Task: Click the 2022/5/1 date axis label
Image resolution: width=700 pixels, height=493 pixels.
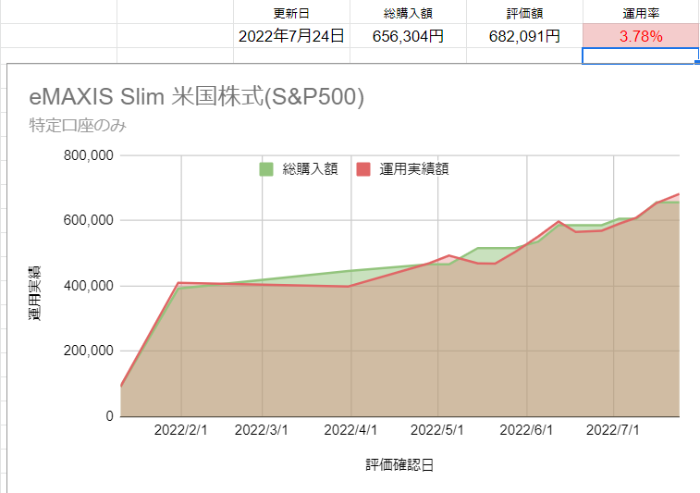Action: click(x=437, y=429)
